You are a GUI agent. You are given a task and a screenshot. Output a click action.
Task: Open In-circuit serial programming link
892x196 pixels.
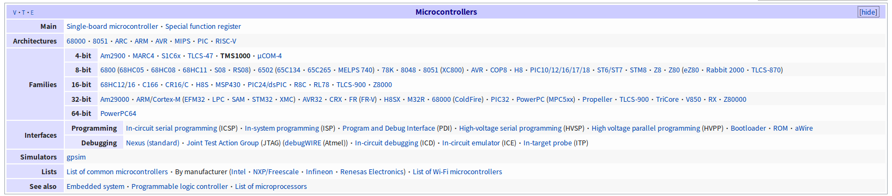tap(171, 128)
